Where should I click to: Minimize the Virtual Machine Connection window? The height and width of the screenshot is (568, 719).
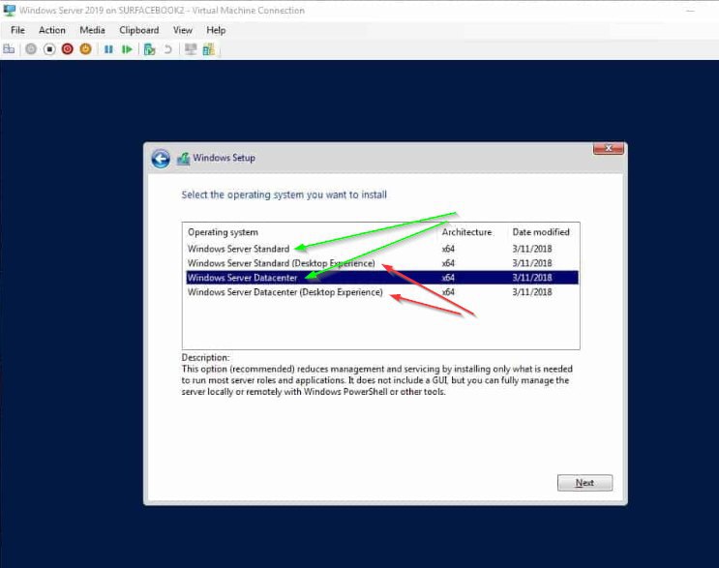click(x=690, y=10)
